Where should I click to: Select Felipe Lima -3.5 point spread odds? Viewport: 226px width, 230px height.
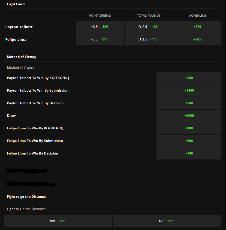point(100,39)
